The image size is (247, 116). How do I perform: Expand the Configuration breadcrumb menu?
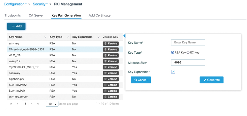pos(15,4)
